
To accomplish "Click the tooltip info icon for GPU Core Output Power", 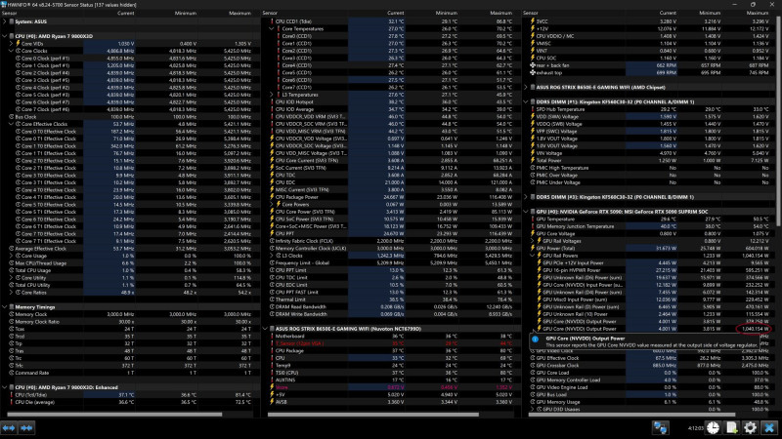I will pyautogui.click(x=535, y=339).
